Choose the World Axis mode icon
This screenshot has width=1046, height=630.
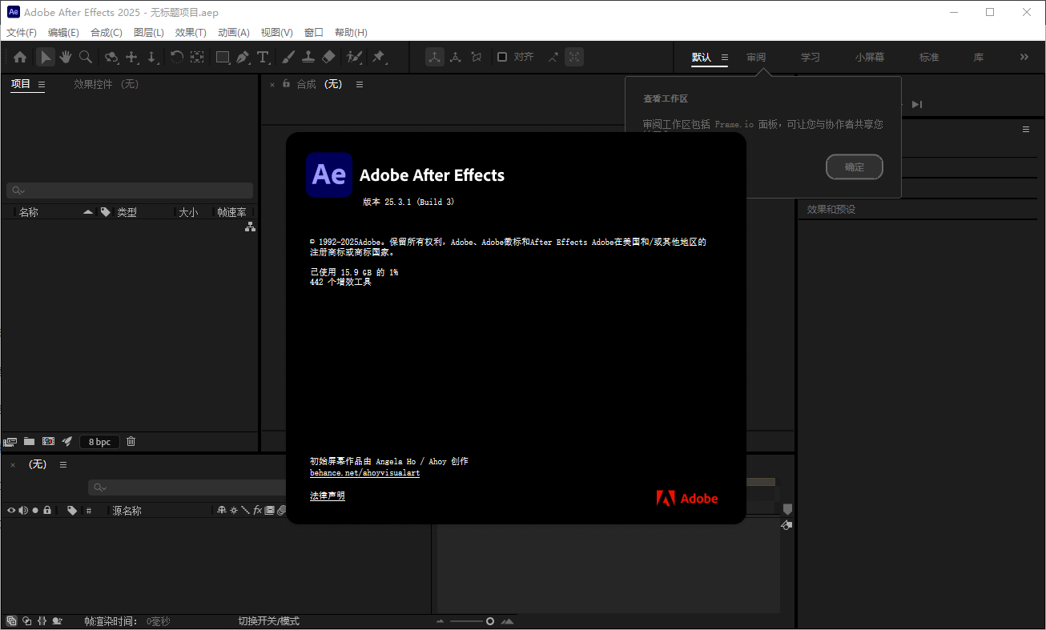[456, 57]
